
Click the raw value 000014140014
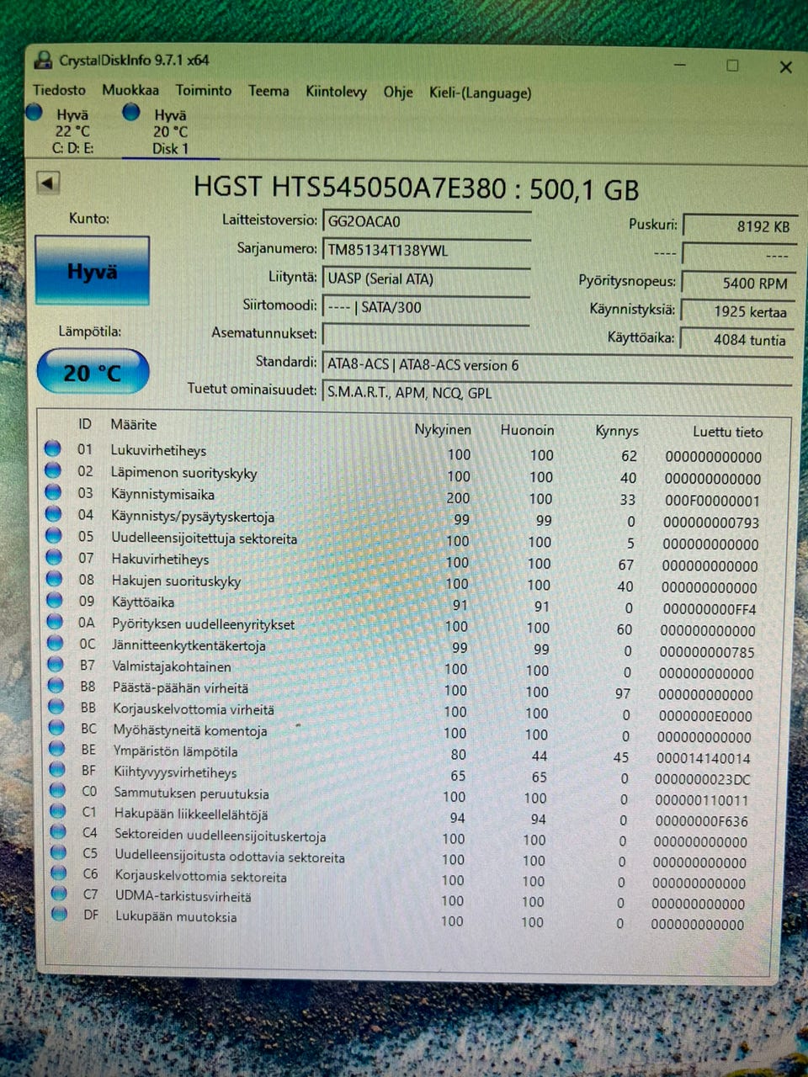(704, 758)
